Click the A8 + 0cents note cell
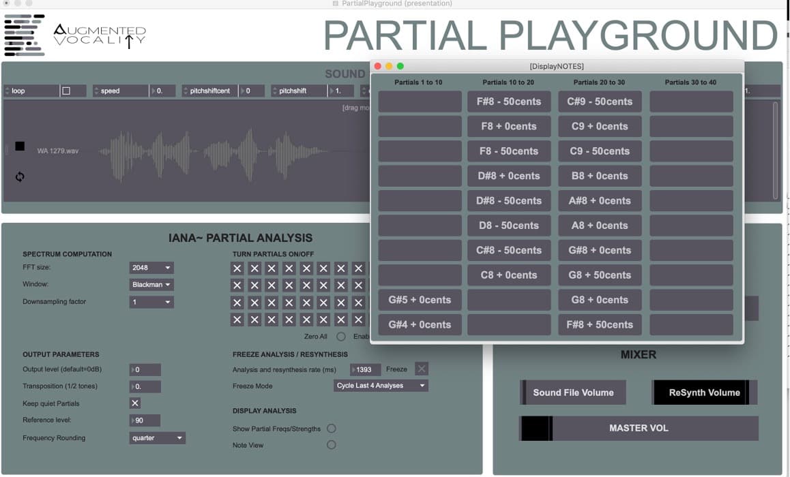 click(600, 226)
